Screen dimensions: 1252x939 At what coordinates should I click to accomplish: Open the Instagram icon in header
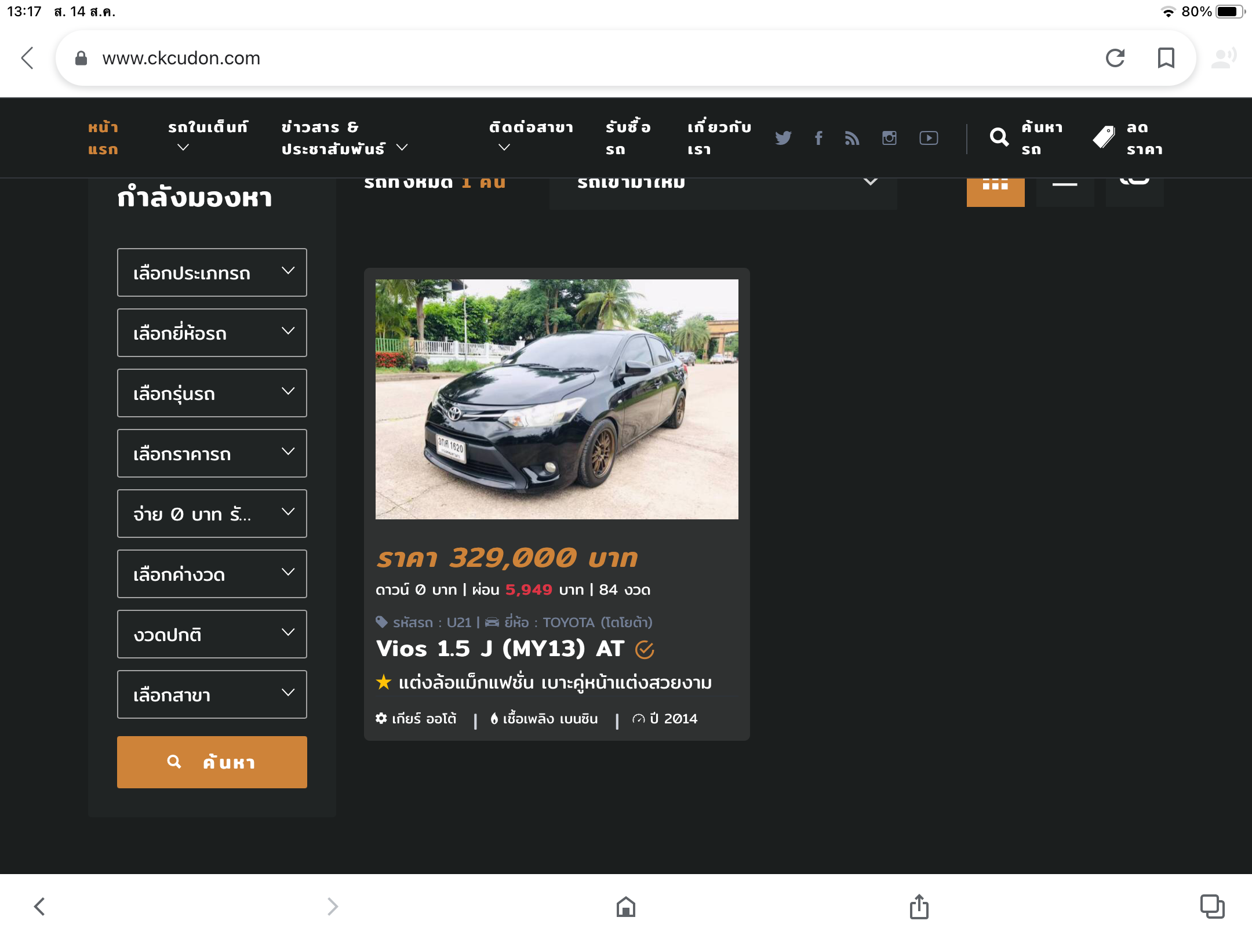889,138
